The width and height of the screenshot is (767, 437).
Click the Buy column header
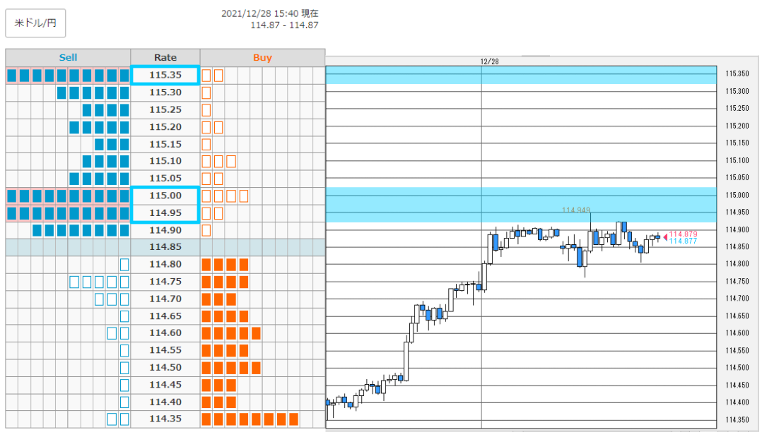[262, 58]
